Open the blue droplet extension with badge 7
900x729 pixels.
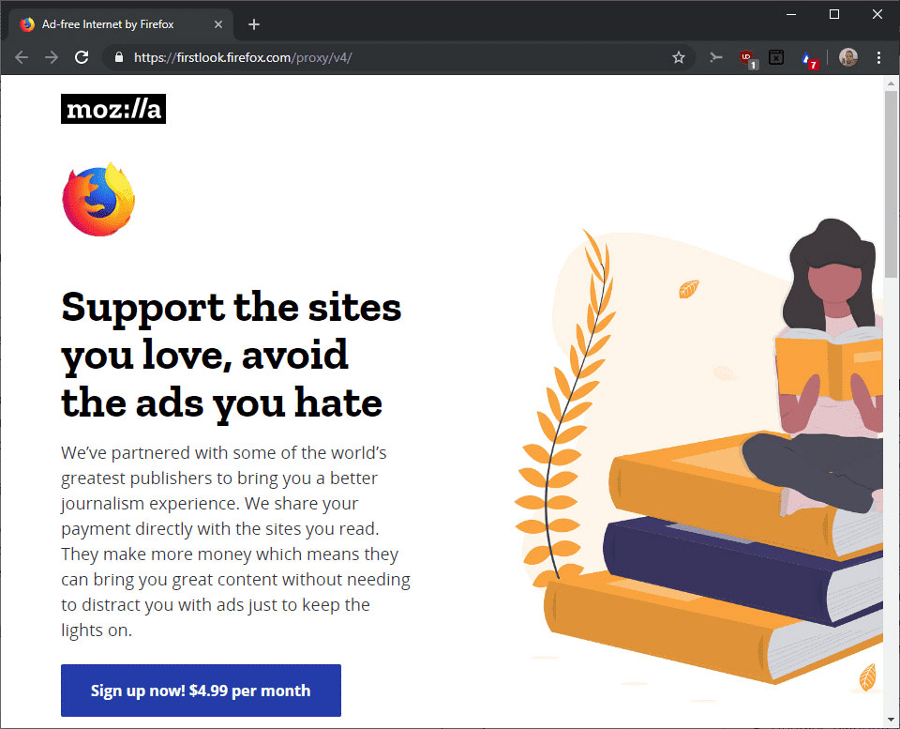807,58
